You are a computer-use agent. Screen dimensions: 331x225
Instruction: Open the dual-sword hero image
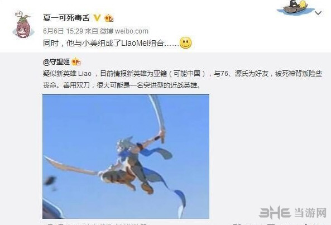point(126,156)
